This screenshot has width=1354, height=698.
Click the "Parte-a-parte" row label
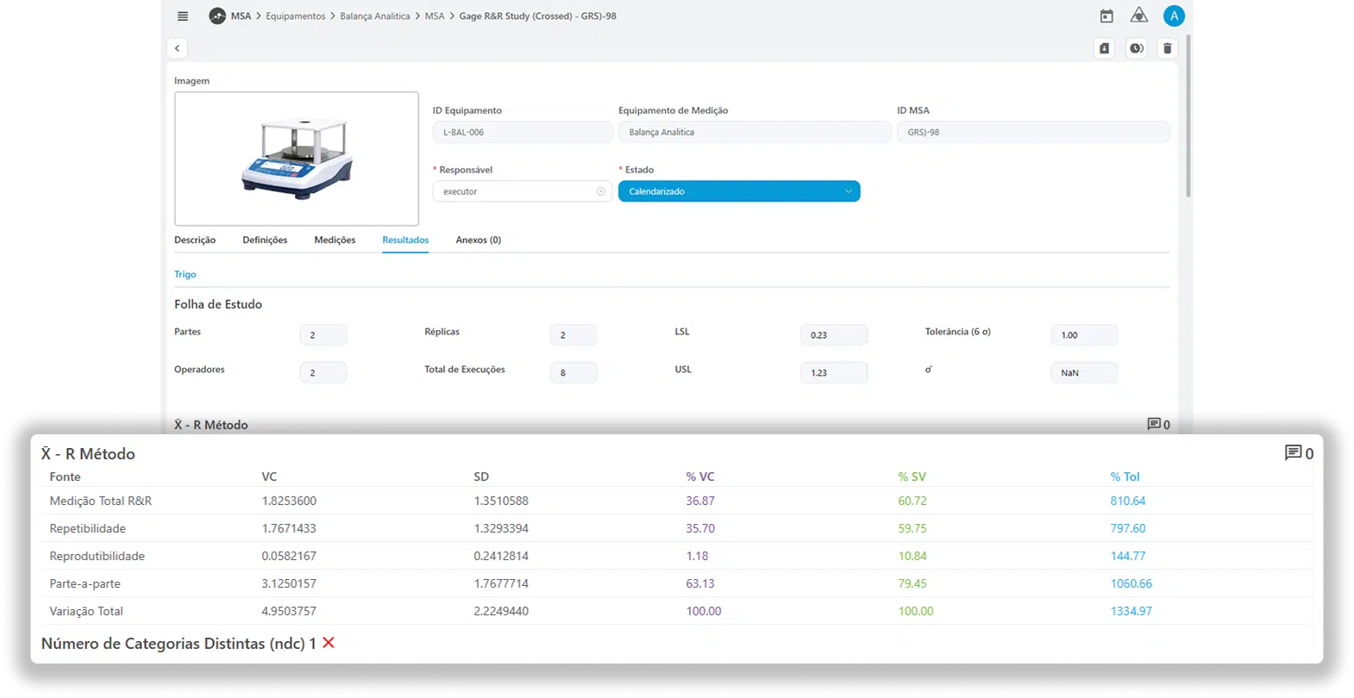(85, 583)
